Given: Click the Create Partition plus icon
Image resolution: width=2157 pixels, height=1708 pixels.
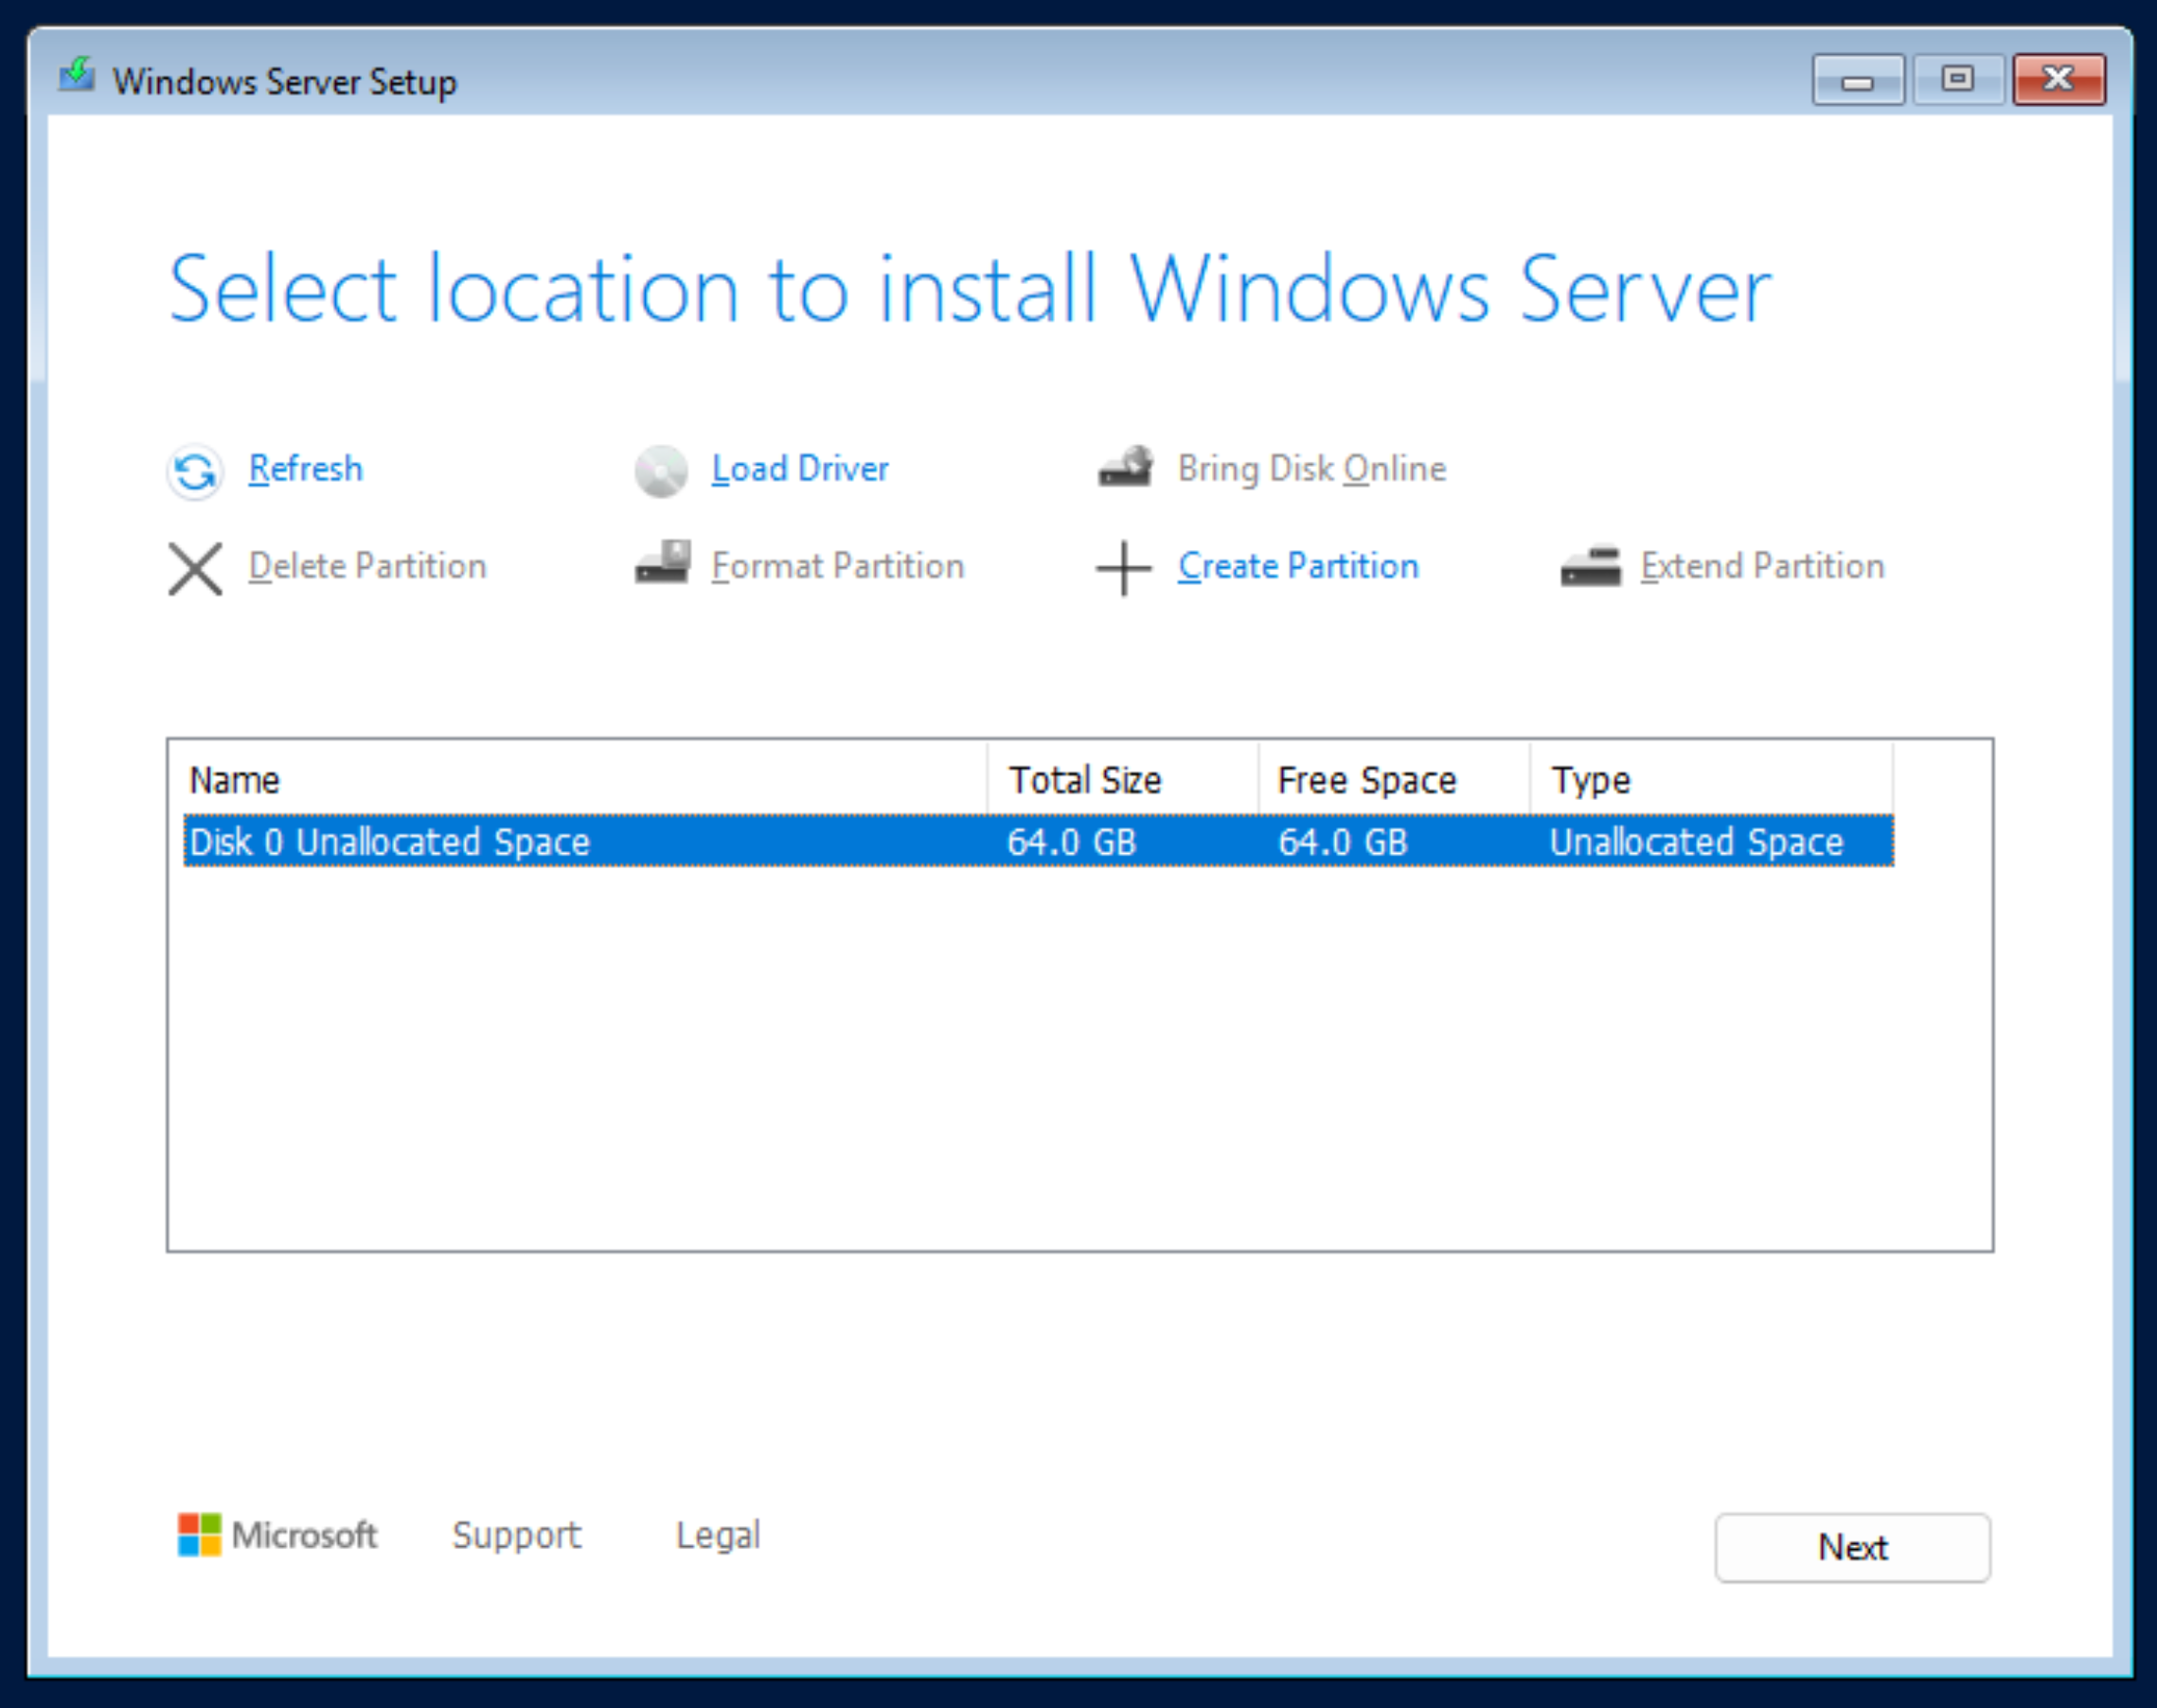Looking at the screenshot, I should [x=1124, y=568].
